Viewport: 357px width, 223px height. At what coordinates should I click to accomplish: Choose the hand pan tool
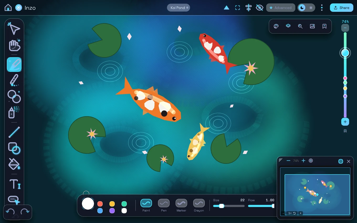(14, 45)
